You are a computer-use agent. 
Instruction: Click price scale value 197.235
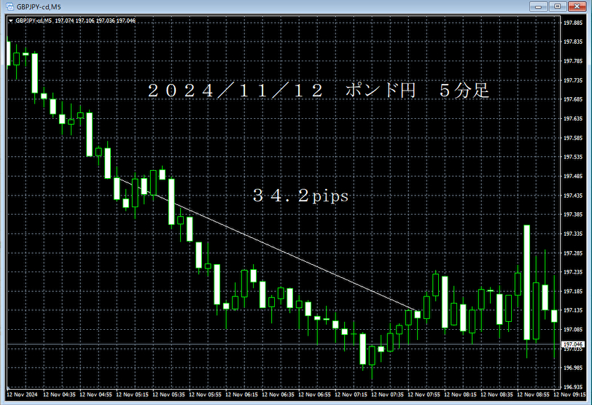(573, 271)
